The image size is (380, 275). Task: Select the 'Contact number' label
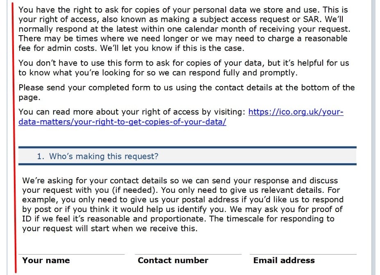click(173, 260)
